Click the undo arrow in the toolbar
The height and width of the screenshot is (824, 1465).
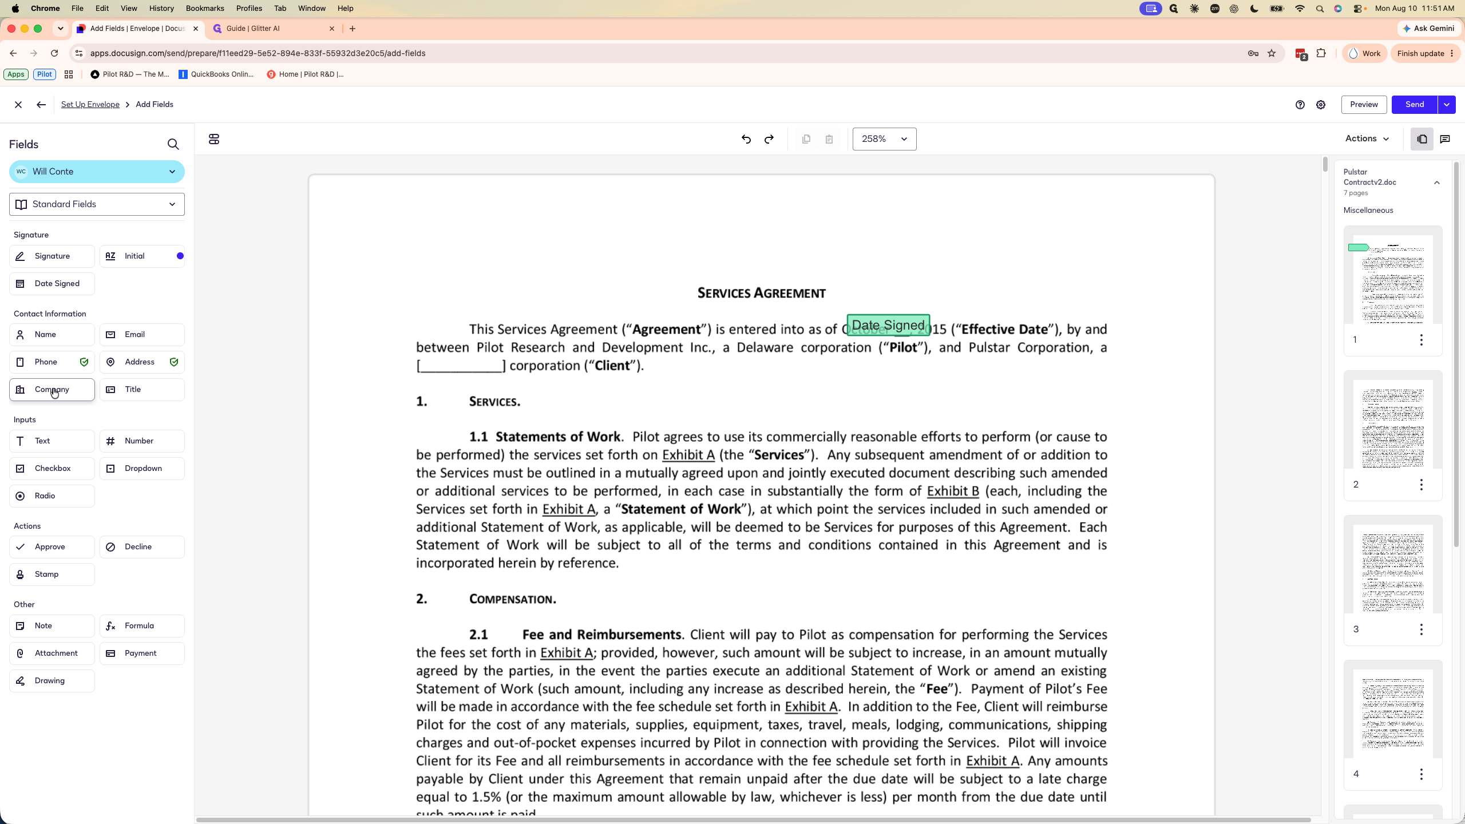click(x=746, y=139)
